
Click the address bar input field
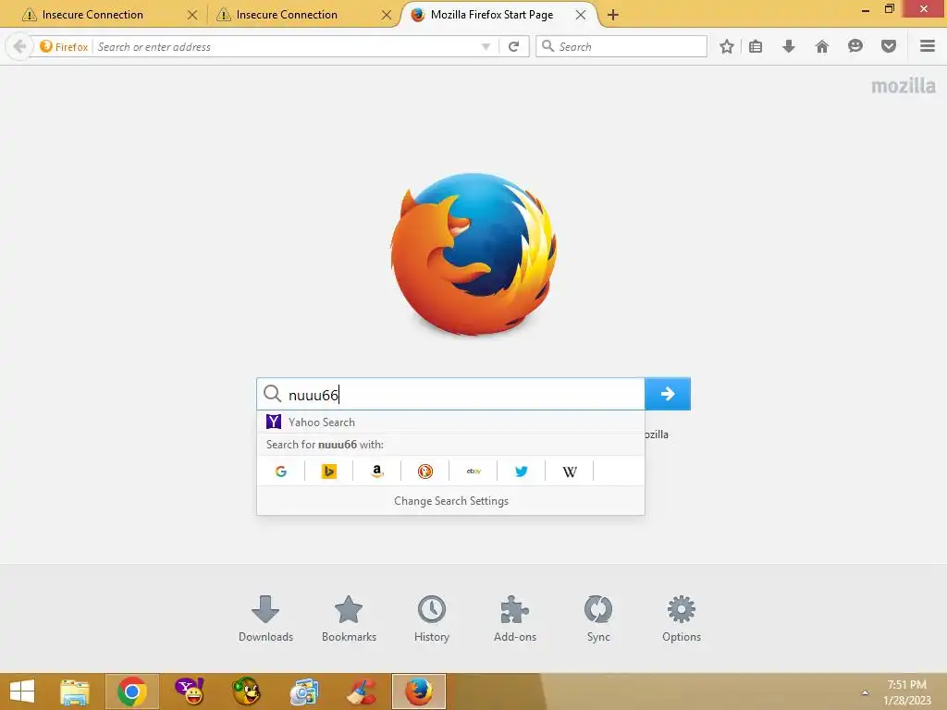[287, 46]
